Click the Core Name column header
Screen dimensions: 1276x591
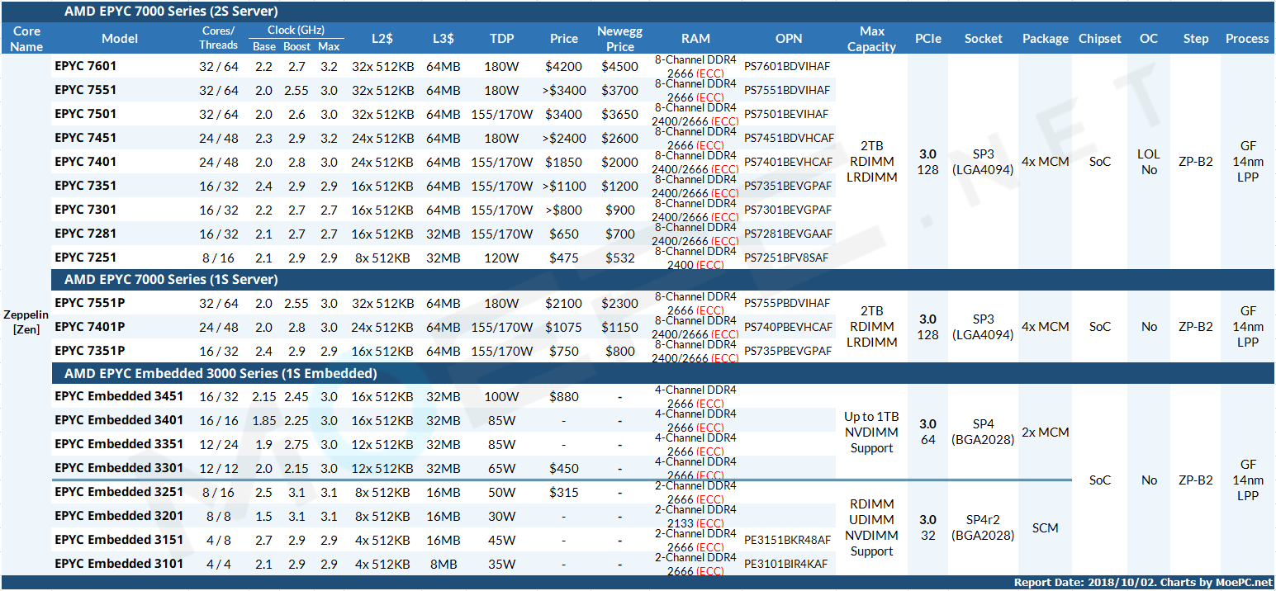tap(26, 39)
